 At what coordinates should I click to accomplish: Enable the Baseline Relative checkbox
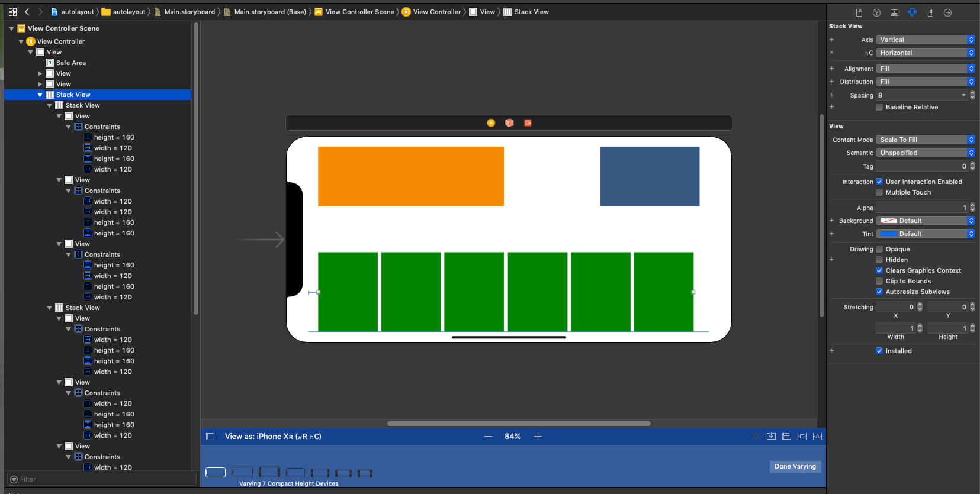click(879, 107)
